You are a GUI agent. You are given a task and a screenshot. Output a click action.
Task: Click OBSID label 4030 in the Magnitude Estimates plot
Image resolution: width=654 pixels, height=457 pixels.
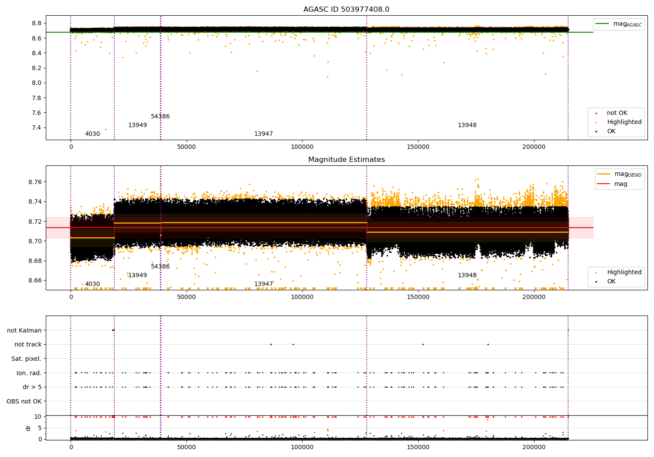[x=92, y=284]
